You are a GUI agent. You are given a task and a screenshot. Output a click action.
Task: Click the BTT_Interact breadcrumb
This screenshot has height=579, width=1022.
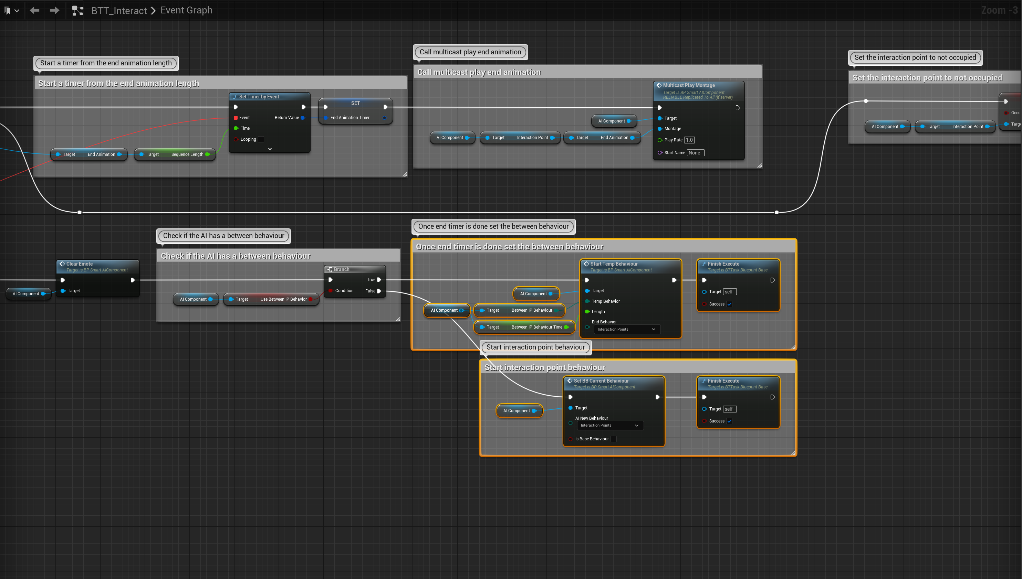click(119, 11)
